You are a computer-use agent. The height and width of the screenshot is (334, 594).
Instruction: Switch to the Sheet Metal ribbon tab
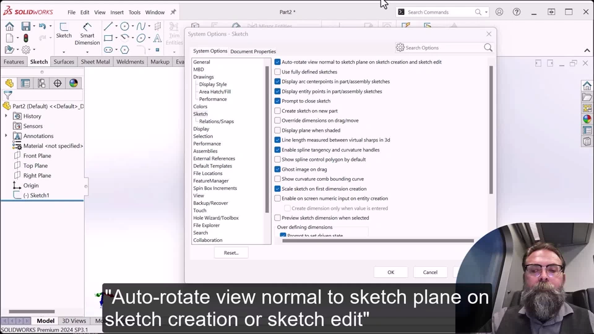(x=95, y=62)
